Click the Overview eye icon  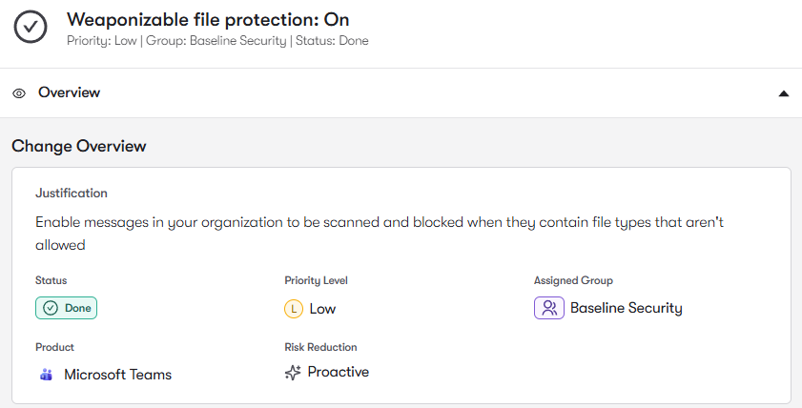[x=19, y=93]
